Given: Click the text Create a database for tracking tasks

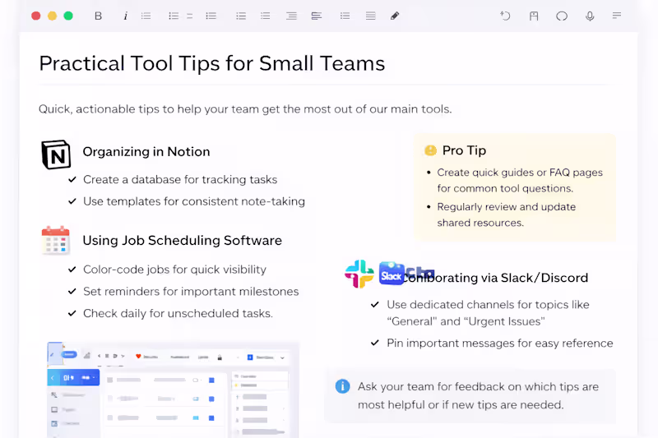Looking at the screenshot, I should (180, 179).
